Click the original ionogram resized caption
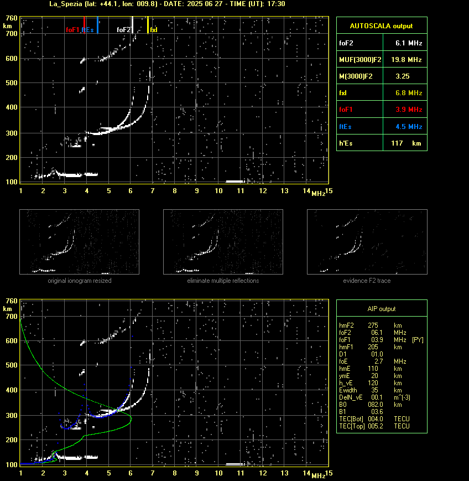 [x=80, y=281]
